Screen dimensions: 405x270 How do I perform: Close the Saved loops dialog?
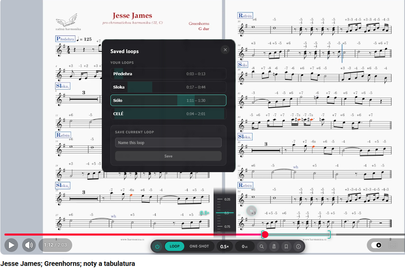(225, 50)
